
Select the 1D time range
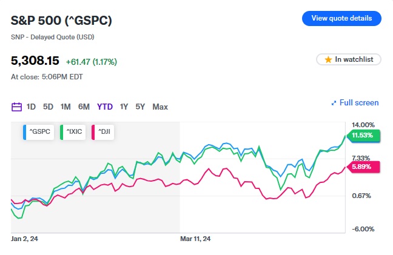pyautogui.click(x=31, y=107)
